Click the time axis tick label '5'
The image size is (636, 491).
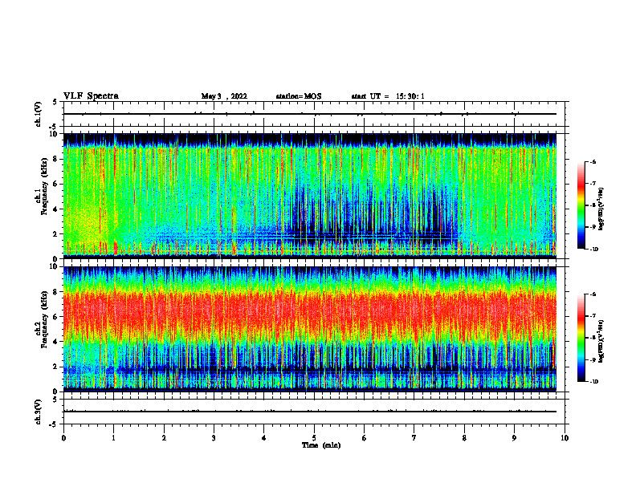pos(314,438)
